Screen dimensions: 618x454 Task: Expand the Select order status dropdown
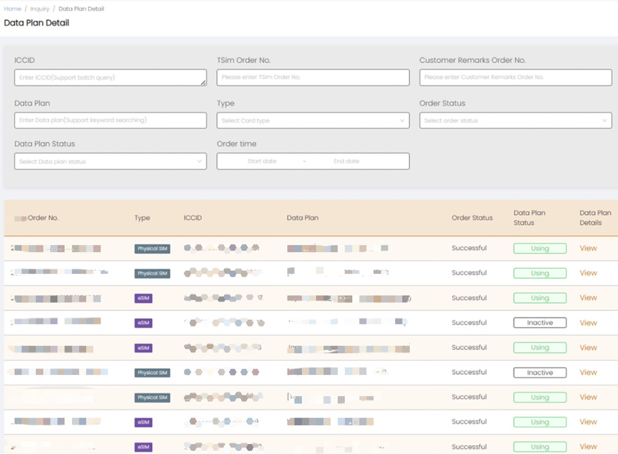point(515,120)
